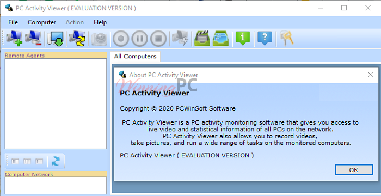The image size is (381, 196).
Task: Click monitor with green down-arrow icon
Action: coord(55,39)
